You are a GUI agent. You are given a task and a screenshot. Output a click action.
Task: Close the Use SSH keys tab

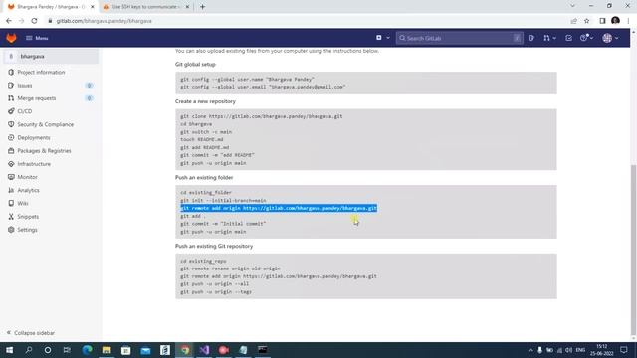(187, 7)
